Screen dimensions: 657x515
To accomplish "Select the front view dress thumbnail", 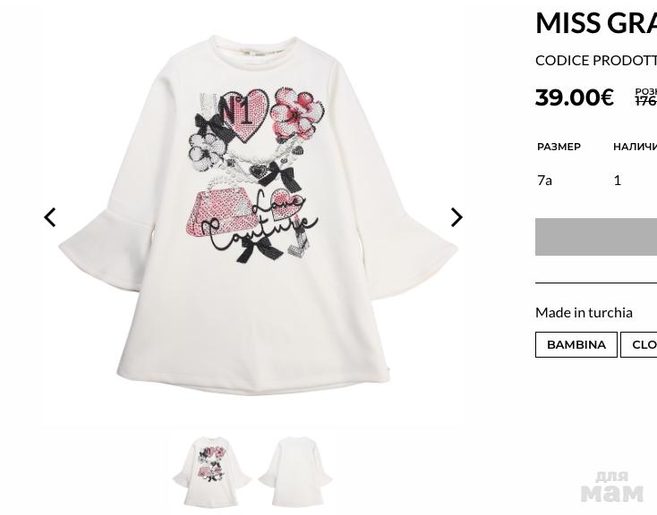I will pyautogui.click(x=211, y=471).
